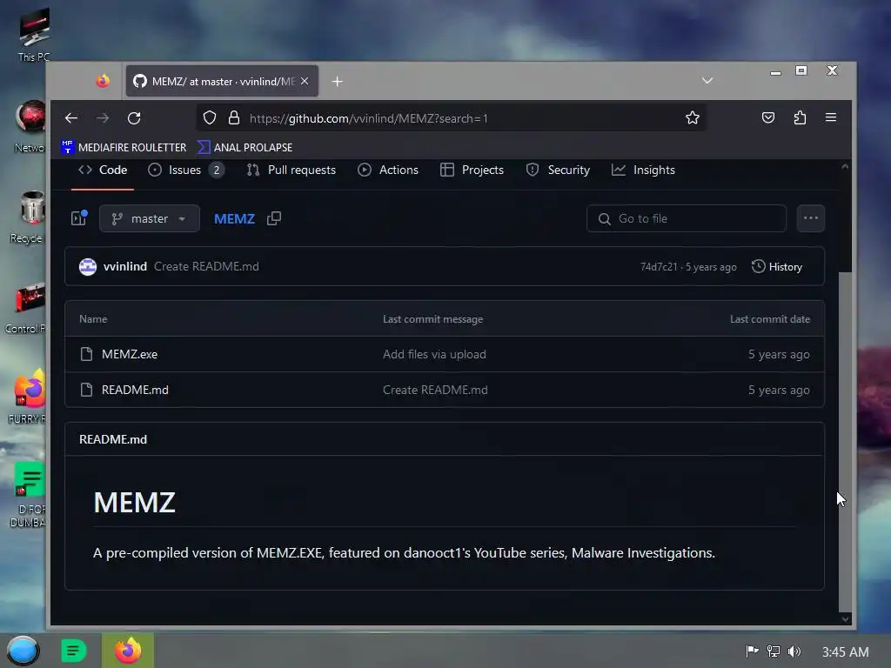The width and height of the screenshot is (891, 668).
Task: Open commit hash 74d7c21
Action: (x=659, y=267)
